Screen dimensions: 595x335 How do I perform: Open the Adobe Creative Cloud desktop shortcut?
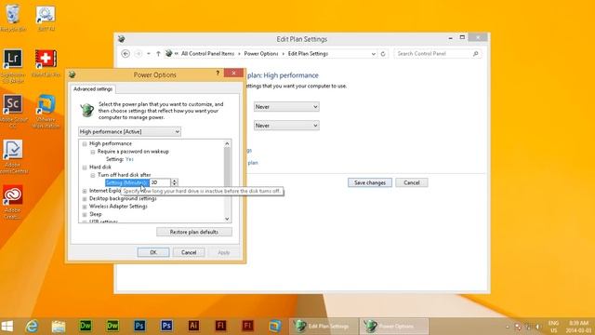[13, 201]
